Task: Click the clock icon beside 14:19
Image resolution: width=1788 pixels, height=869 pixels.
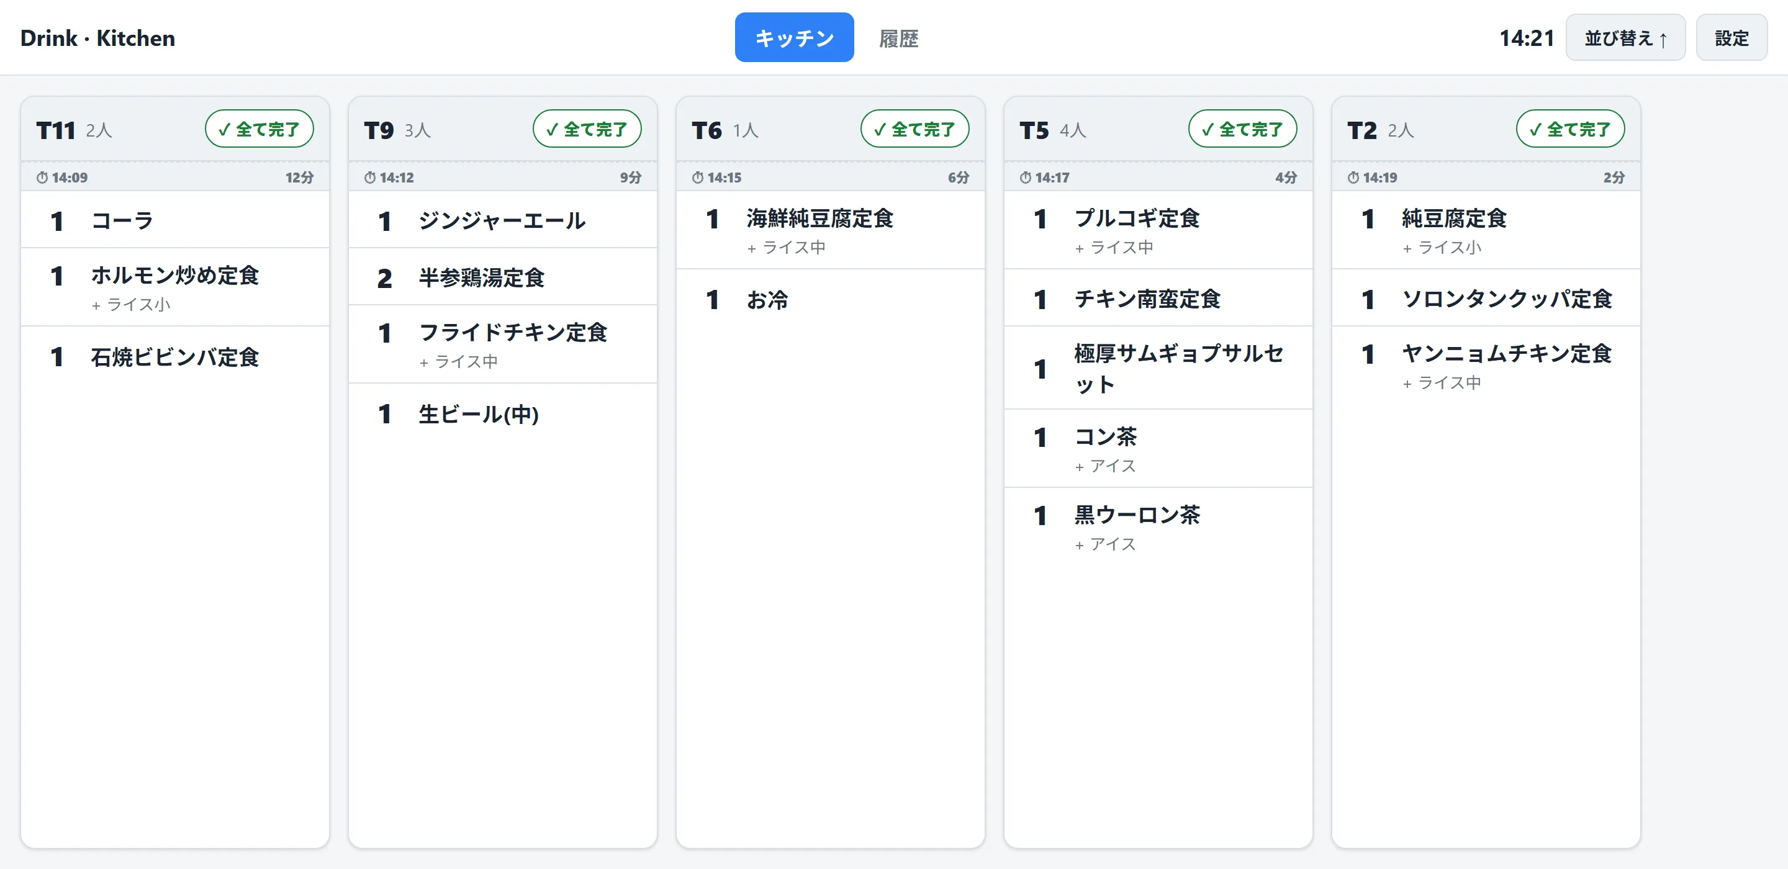Action: point(1353,178)
